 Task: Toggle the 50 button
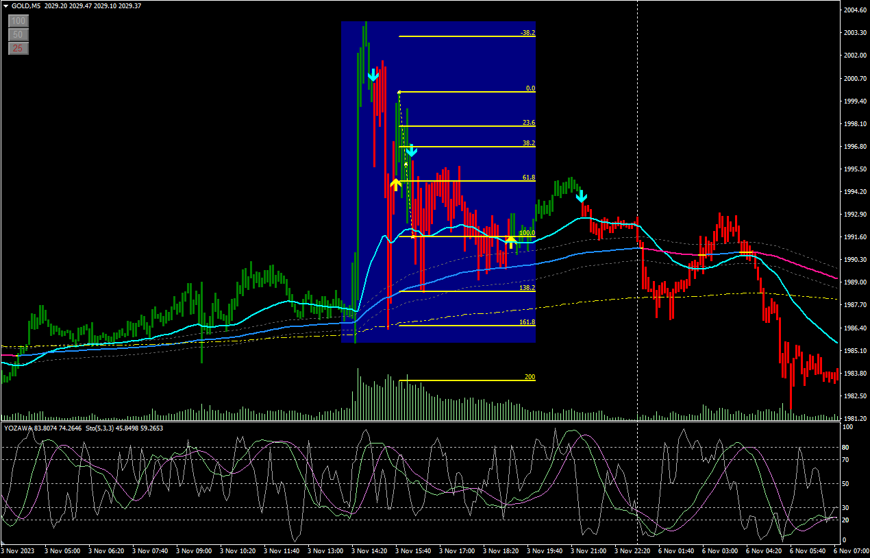18,34
